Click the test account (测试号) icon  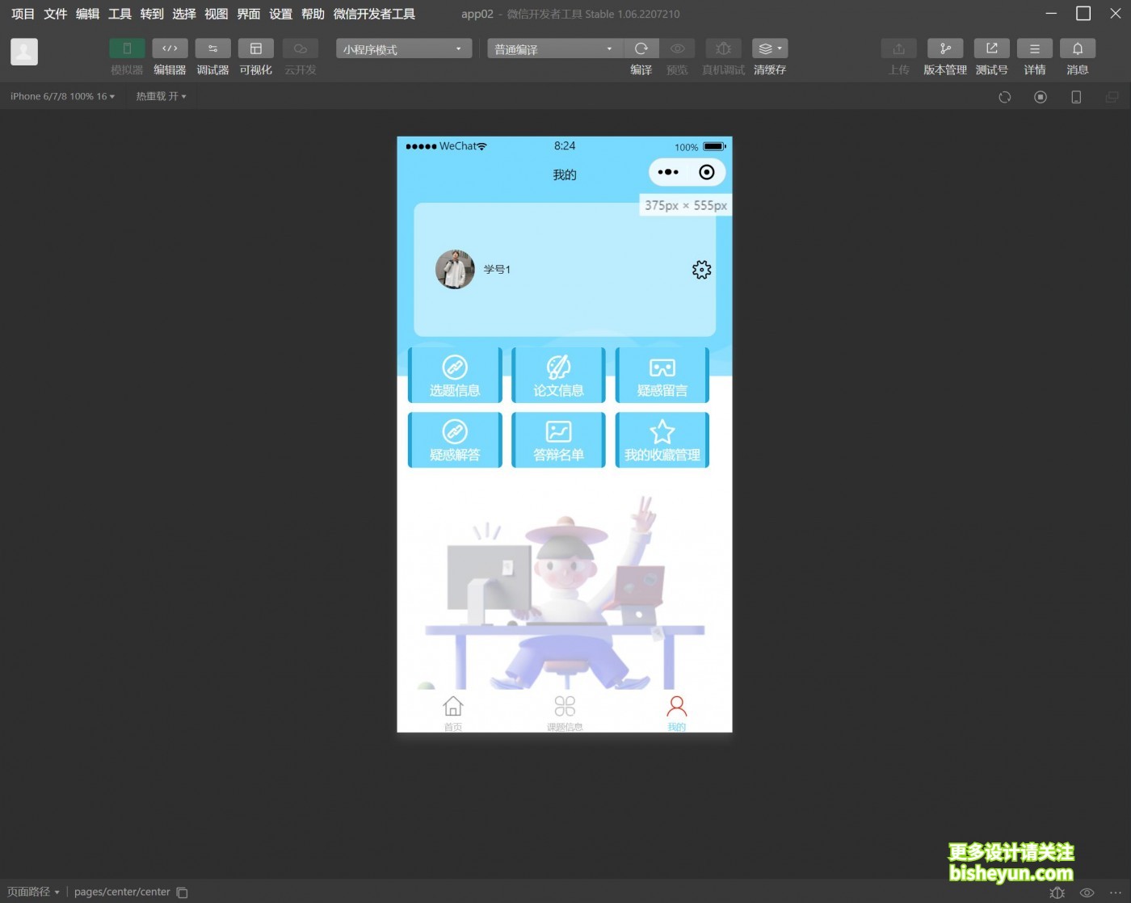(x=991, y=49)
